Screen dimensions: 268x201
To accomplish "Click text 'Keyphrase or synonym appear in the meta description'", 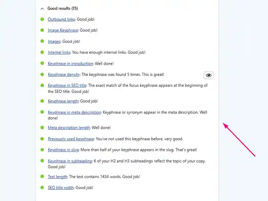I will point(150,112).
